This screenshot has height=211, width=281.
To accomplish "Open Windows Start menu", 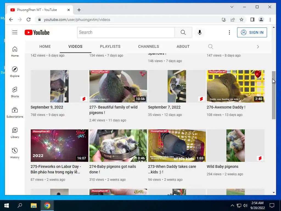I will tap(7, 206).
